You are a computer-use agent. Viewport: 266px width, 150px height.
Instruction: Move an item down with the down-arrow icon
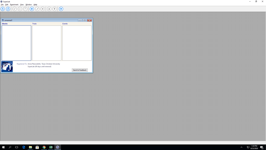click(x=49, y=9)
